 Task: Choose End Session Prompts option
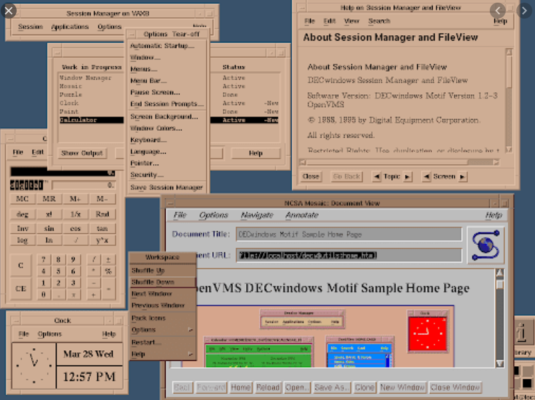(167, 104)
